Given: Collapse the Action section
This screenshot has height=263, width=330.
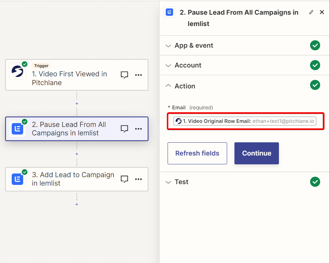Looking at the screenshot, I should click(x=244, y=86).
